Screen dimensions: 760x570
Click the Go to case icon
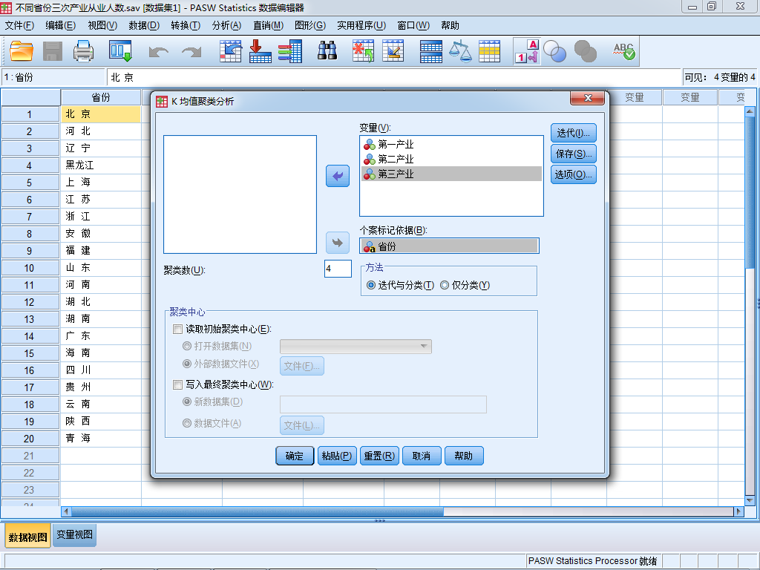pos(230,51)
